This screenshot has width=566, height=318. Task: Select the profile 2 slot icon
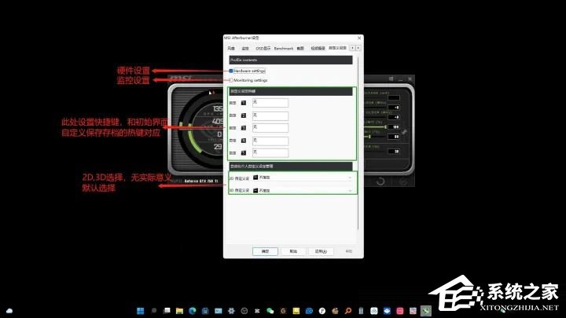pos(244,115)
